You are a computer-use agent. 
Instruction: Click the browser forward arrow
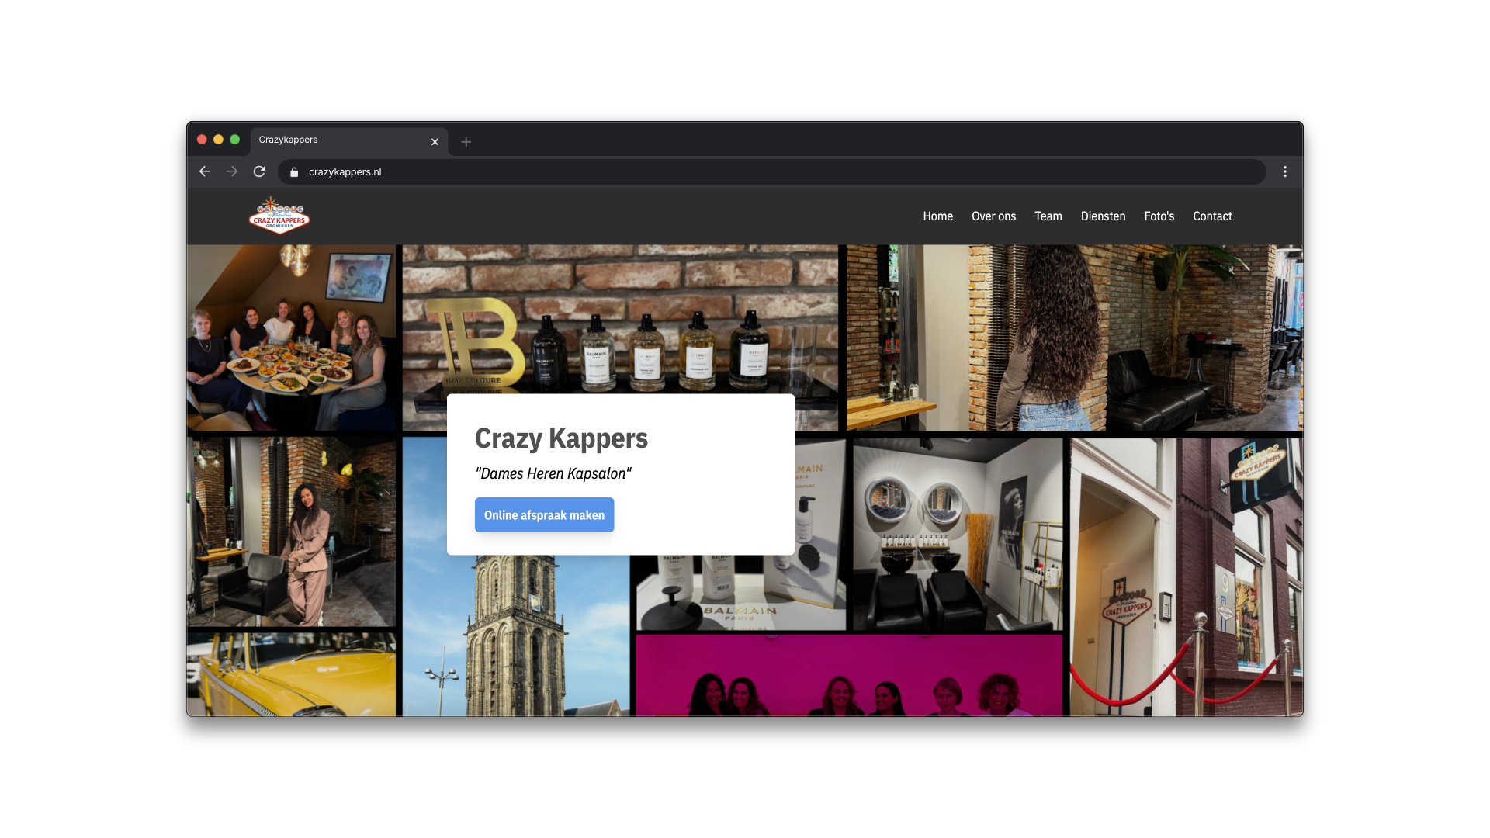(x=232, y=171)
